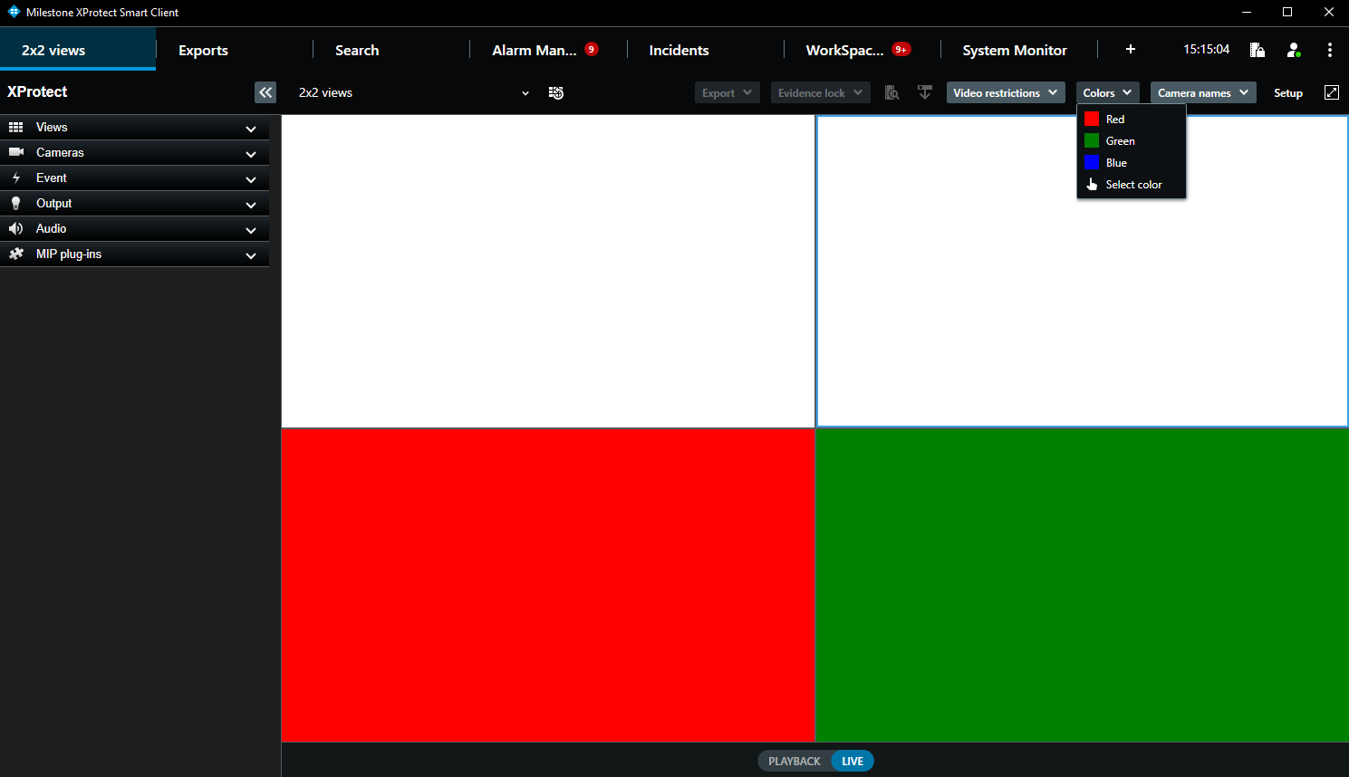Open the Video restrictions dropdown
The height and width of the screenshot is (777, 1349).
tap(1005, 92)
